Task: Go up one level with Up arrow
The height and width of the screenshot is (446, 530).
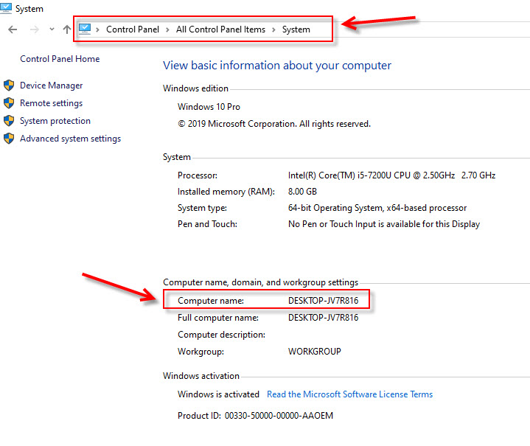Action: pos(67,29)
